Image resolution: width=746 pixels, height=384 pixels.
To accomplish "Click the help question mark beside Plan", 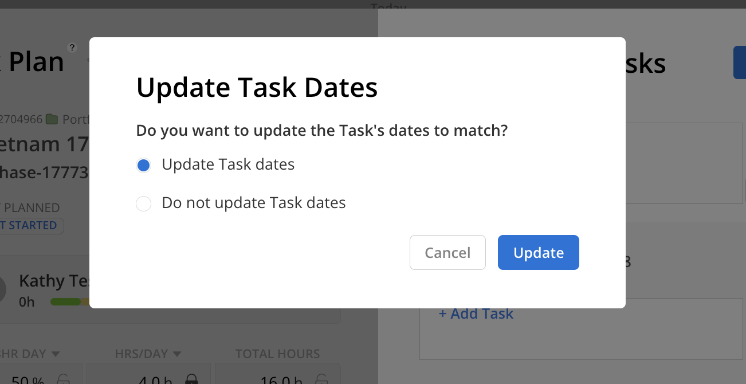I will tap(73, 48).
